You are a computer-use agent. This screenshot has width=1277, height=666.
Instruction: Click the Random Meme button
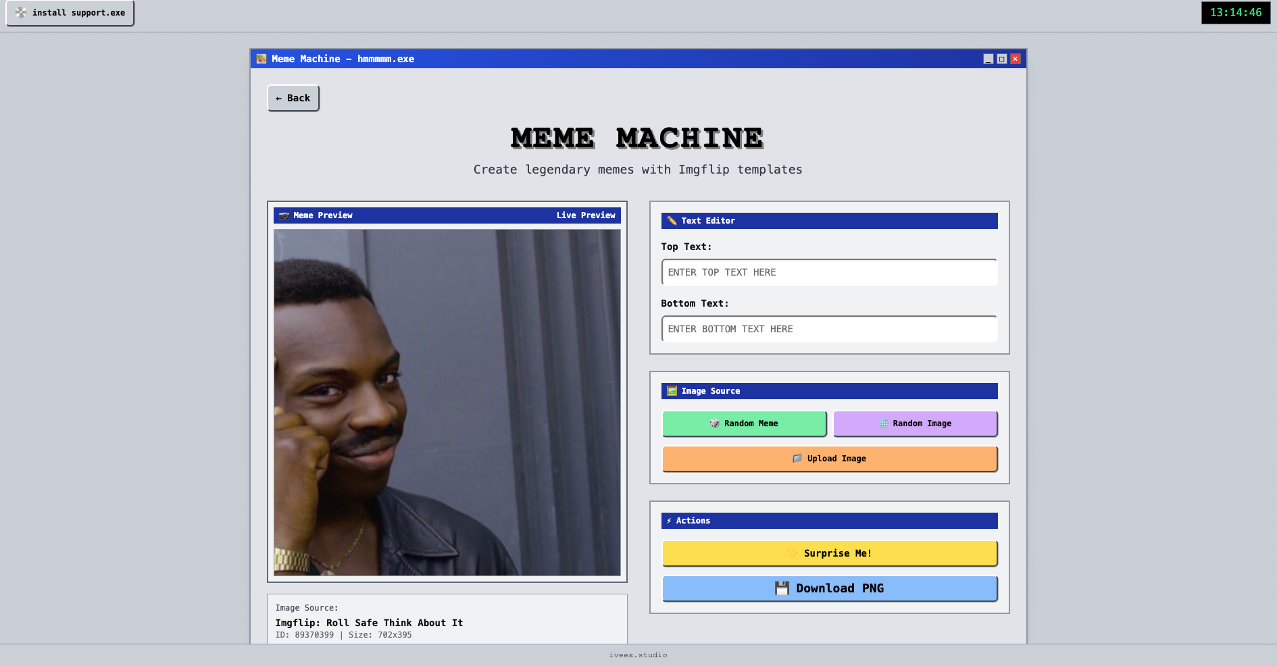744,424
